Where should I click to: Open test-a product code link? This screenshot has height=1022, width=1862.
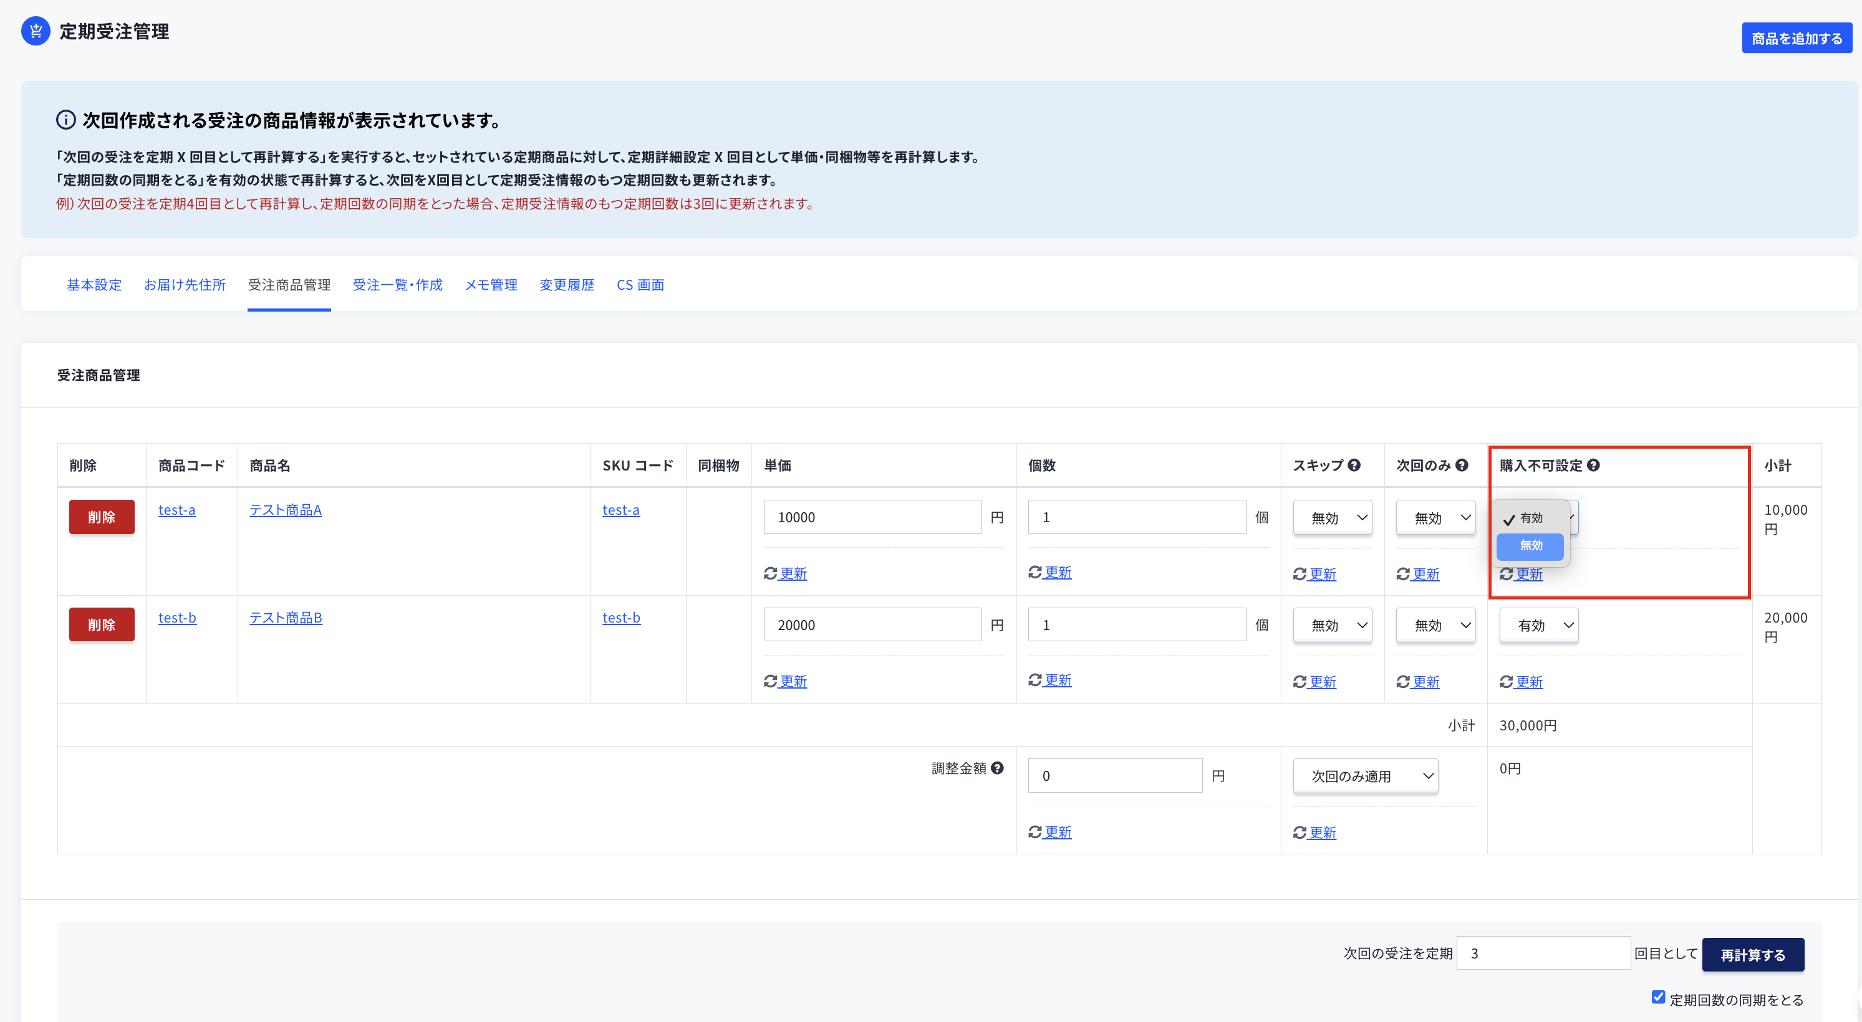point(177,510)
